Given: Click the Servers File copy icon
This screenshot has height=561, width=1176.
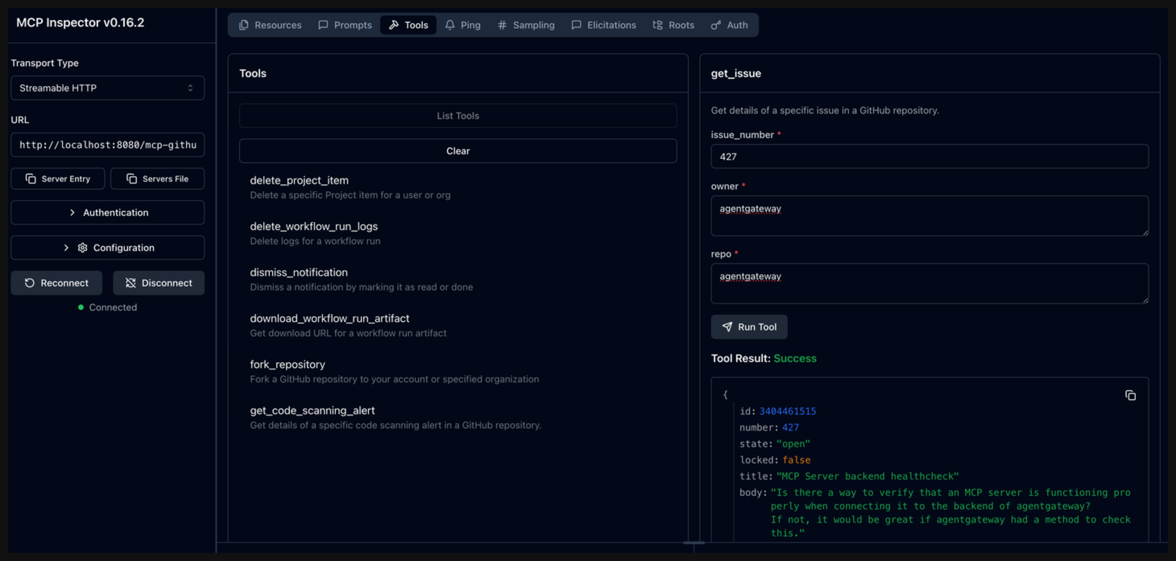Looking at the screenshot, I should (x=132, y=179).
